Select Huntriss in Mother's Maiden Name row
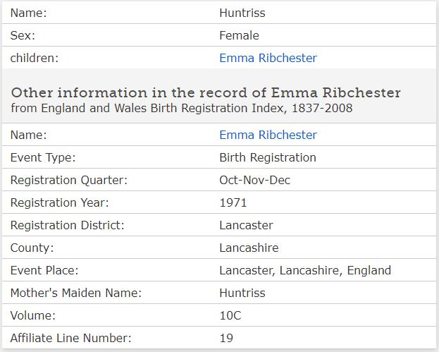 coord(242,293)
